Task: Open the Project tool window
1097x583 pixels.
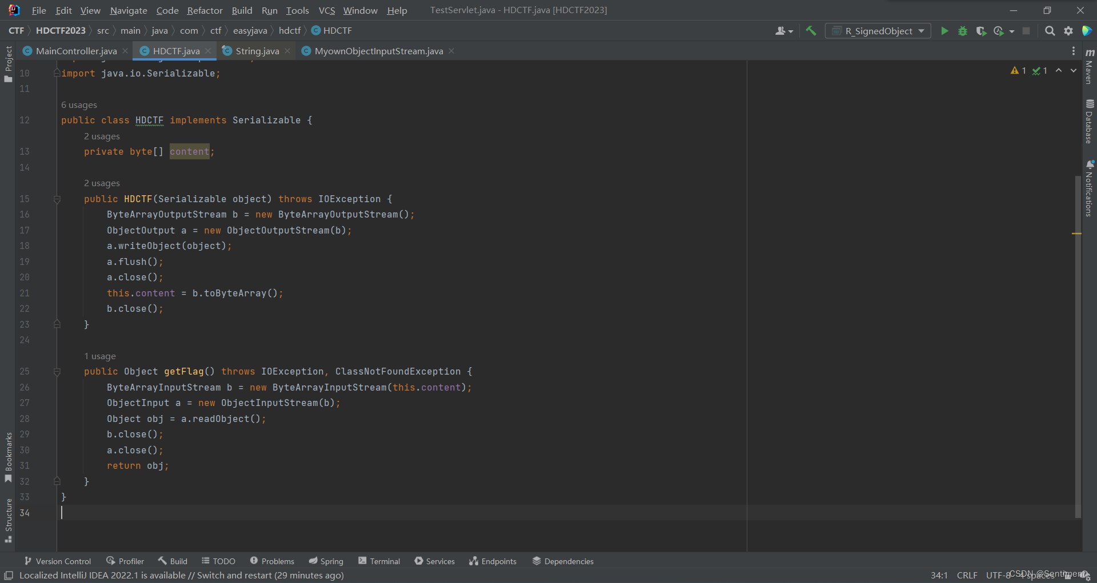Action: pos(8,64)
